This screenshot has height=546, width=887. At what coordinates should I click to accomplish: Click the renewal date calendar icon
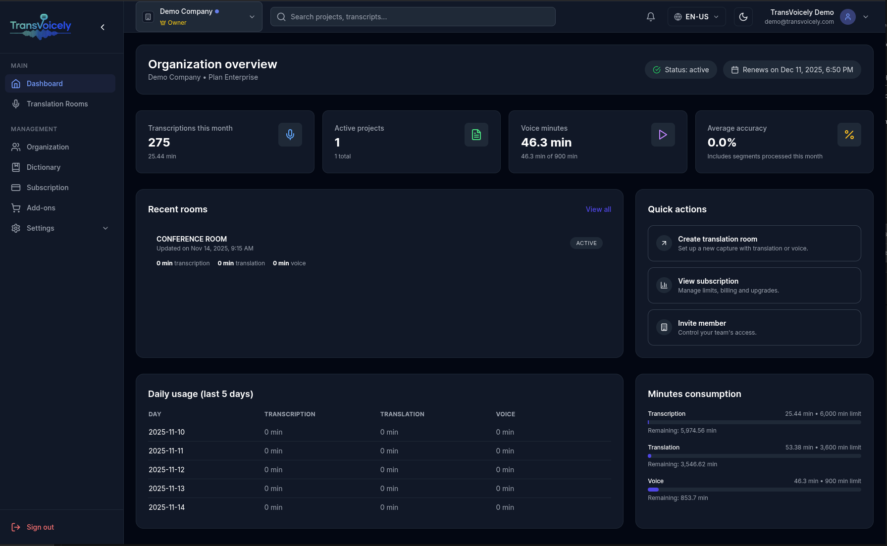[735, 70]
